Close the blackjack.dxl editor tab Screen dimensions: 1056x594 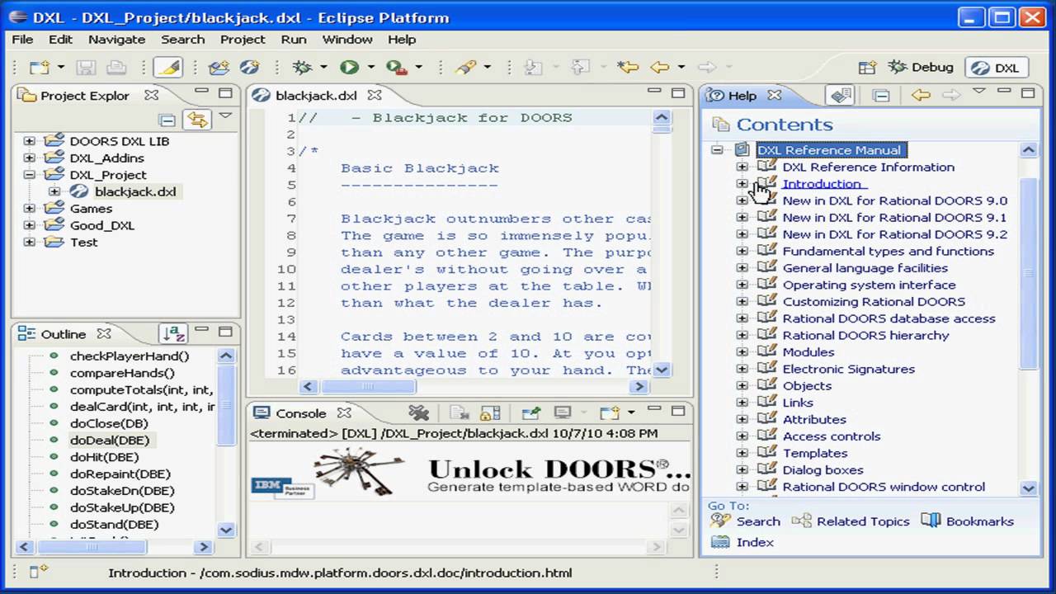pos(375,95)
